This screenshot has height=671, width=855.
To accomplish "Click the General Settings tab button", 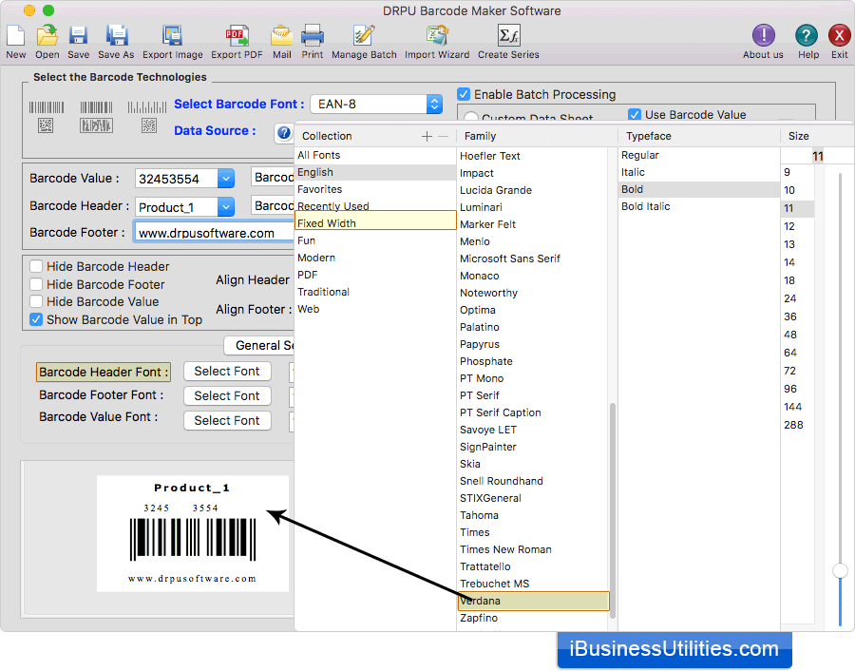I will pyautogui.click(x=259, y=345).
